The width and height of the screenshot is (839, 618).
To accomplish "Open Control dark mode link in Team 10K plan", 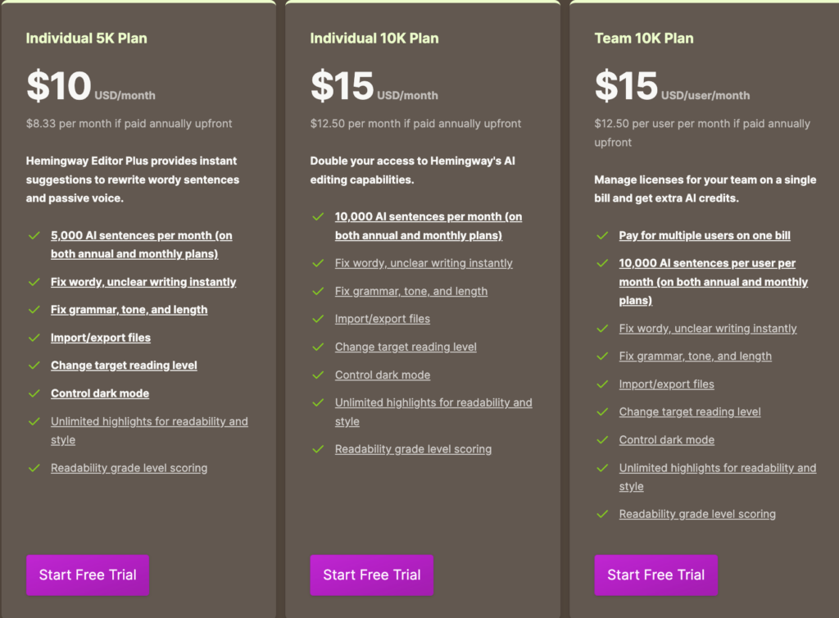I will 667,440.
